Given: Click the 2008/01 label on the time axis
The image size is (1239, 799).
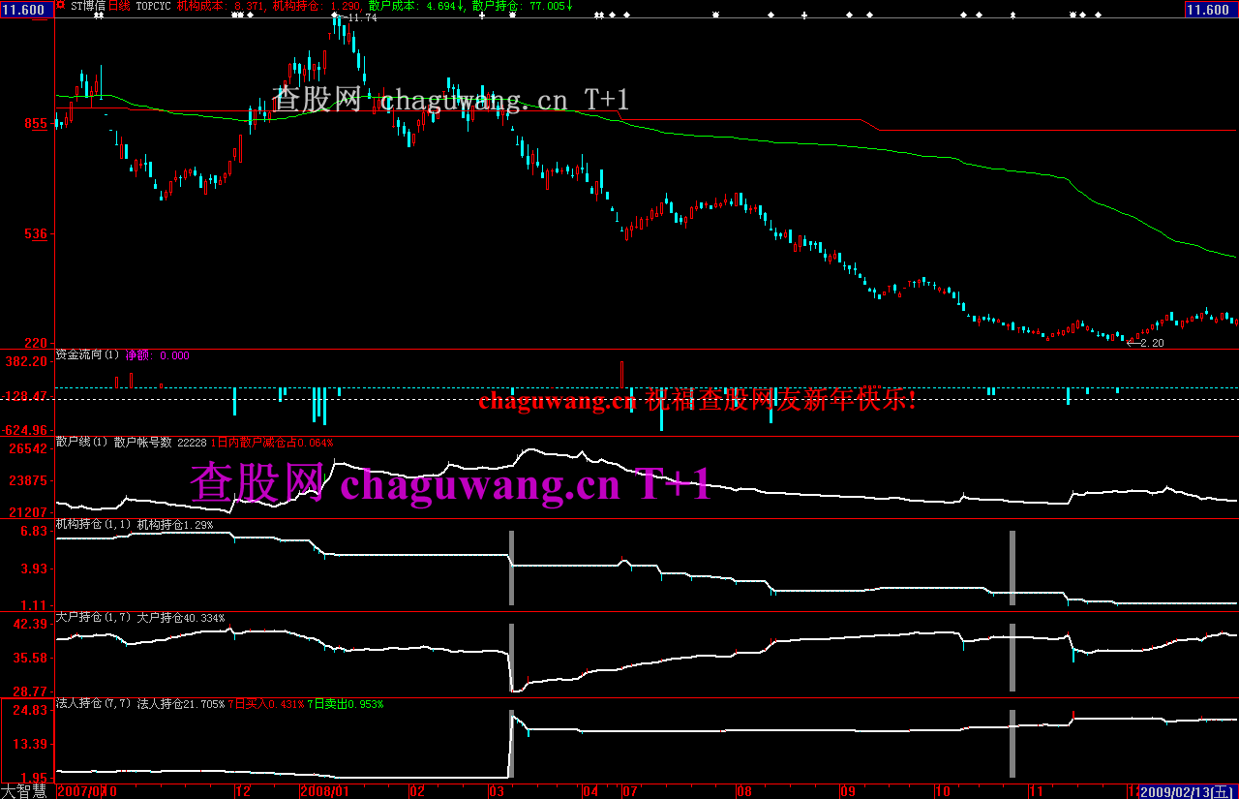Looking at the screenshot, I should click(x=324, y=791).
